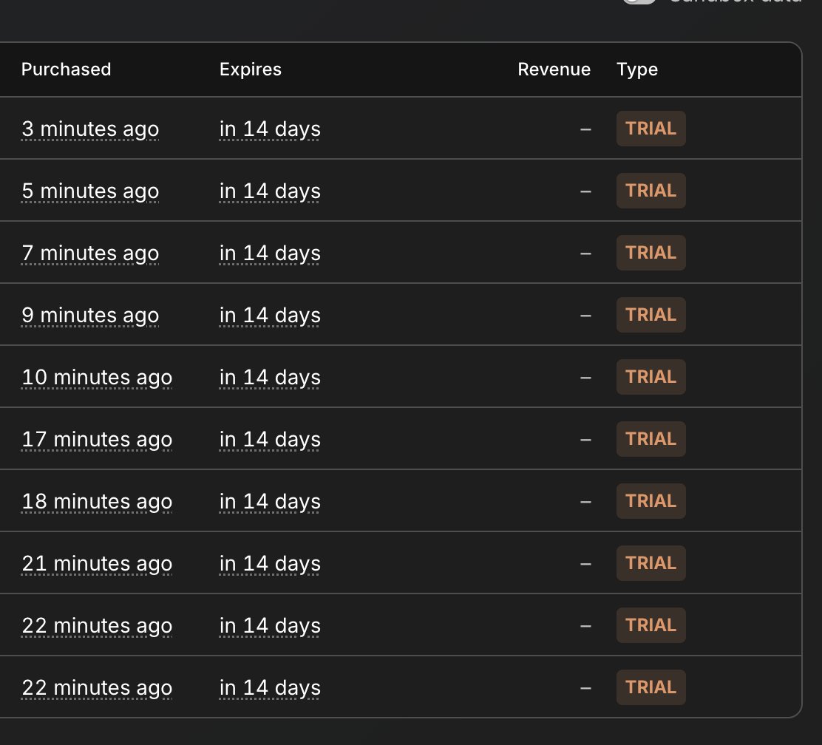This screenshot has height=745, width=822.
Task: Click 'in 14 days' in 10 minutes ago row
Action: click(x=270, y=377)
